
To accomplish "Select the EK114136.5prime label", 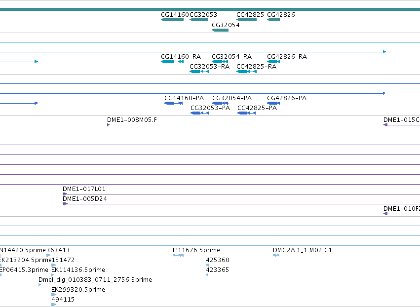I will click(78, 270).
